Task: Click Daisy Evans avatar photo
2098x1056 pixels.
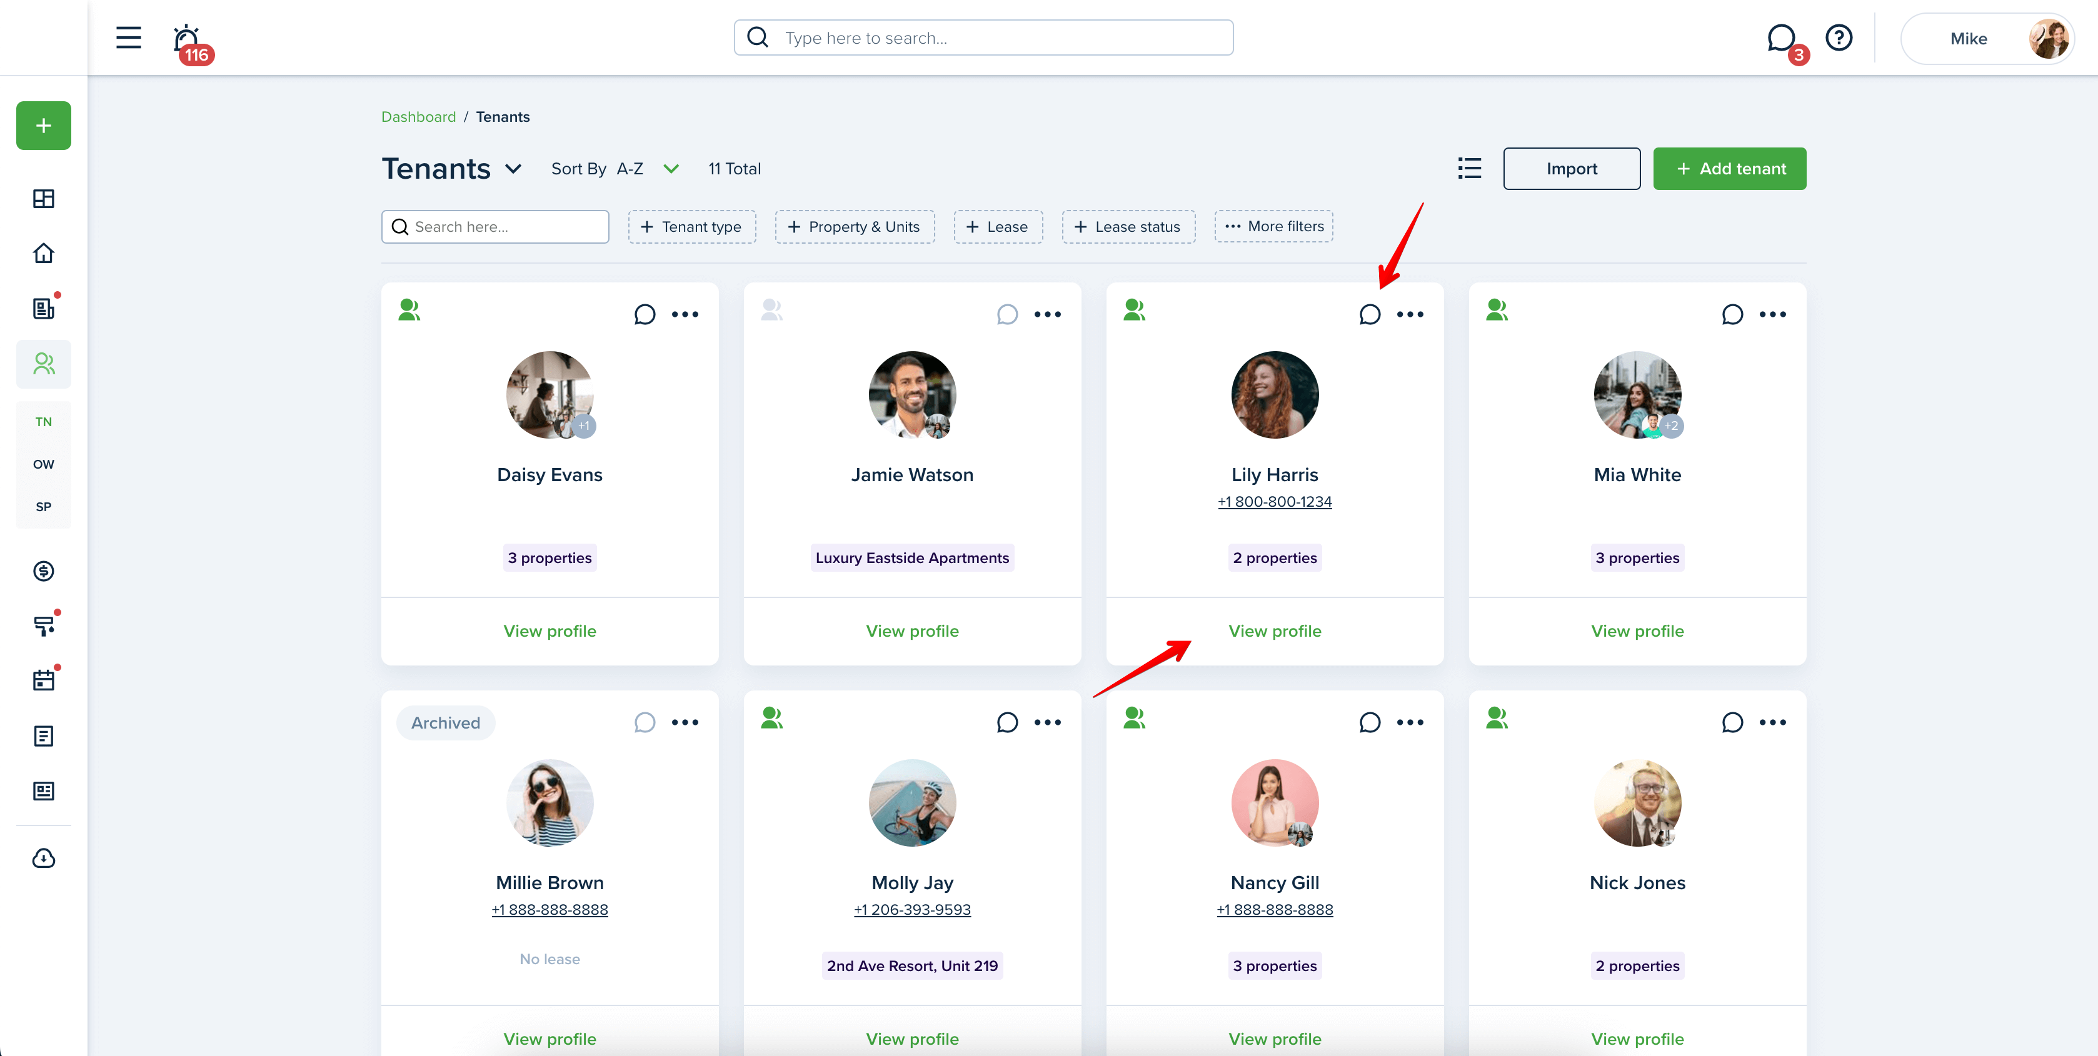Action: click(550, 394)
